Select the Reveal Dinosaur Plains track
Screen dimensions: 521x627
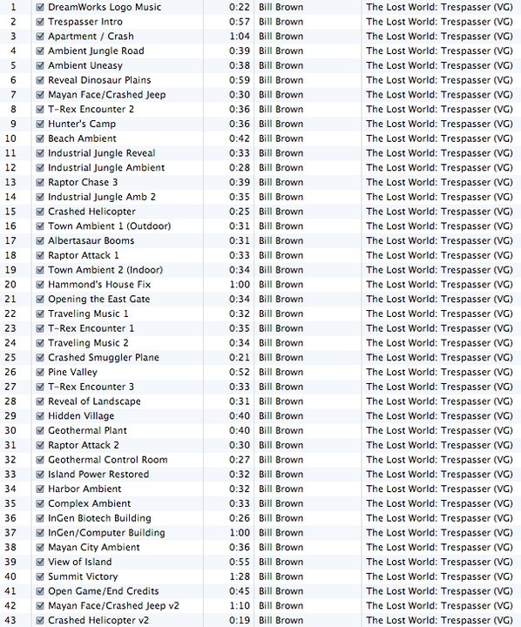(x=260, y=80)
